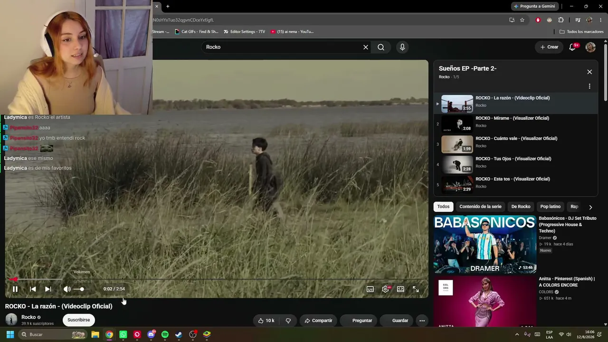
Task: Open the Chrome three-dot menu
Action: click(601, 20)
